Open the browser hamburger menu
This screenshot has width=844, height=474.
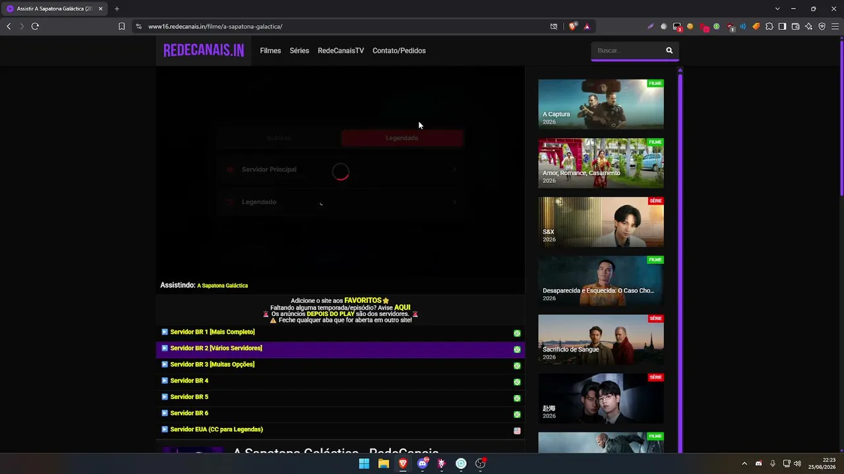[x=835, y=26]
